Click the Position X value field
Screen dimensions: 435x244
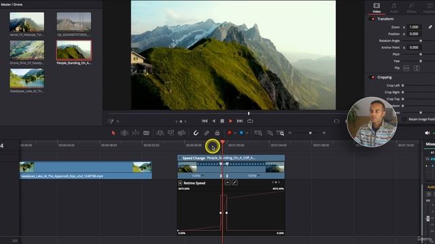click(414, 34)
